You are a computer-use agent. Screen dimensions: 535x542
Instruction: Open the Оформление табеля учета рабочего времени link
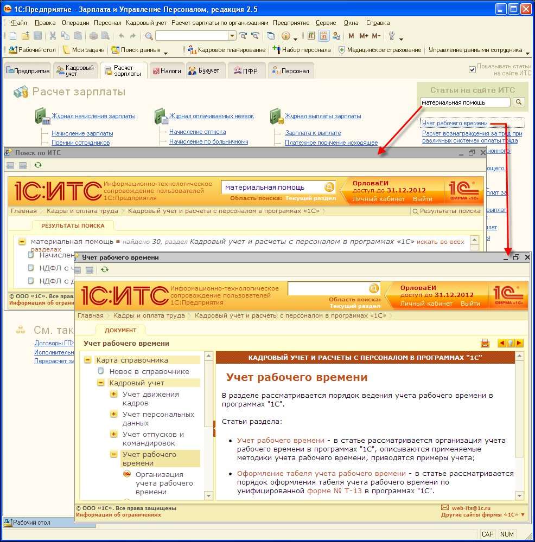tap(321, 473)
